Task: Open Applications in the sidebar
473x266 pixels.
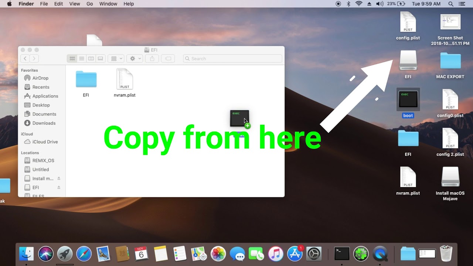Action: 45,96
